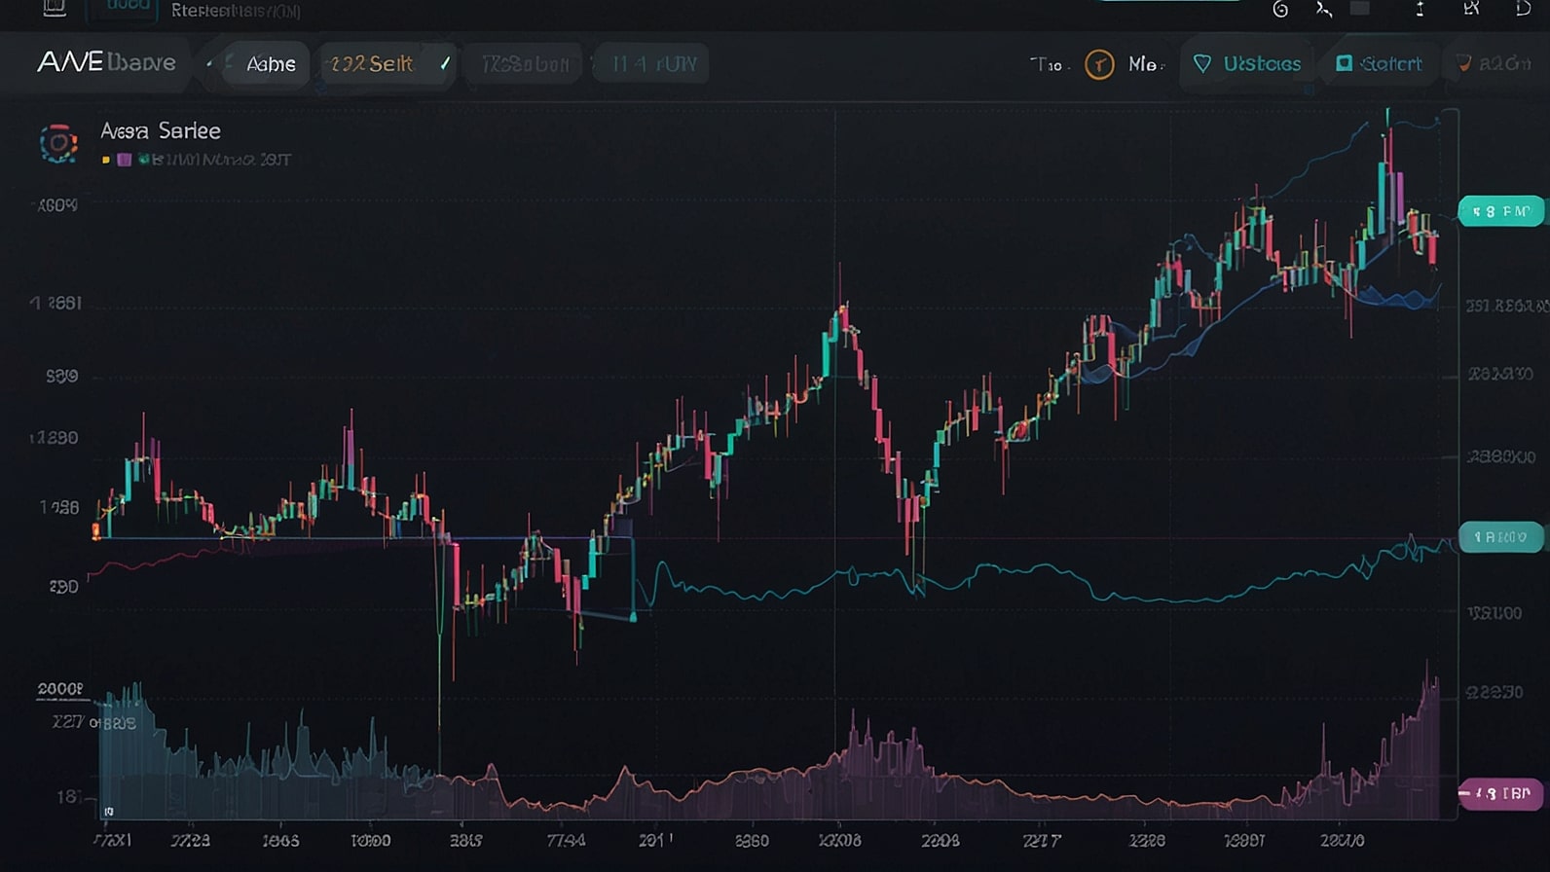Click the Aesa Sarlee chart title

click(161, 130)
